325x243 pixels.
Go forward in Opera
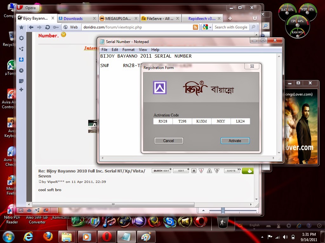coord(39,27)
